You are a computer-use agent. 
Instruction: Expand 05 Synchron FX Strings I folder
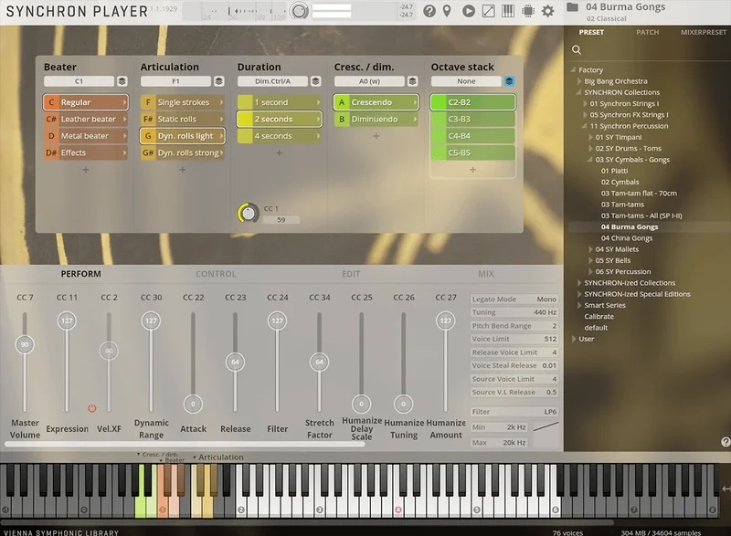585,114
